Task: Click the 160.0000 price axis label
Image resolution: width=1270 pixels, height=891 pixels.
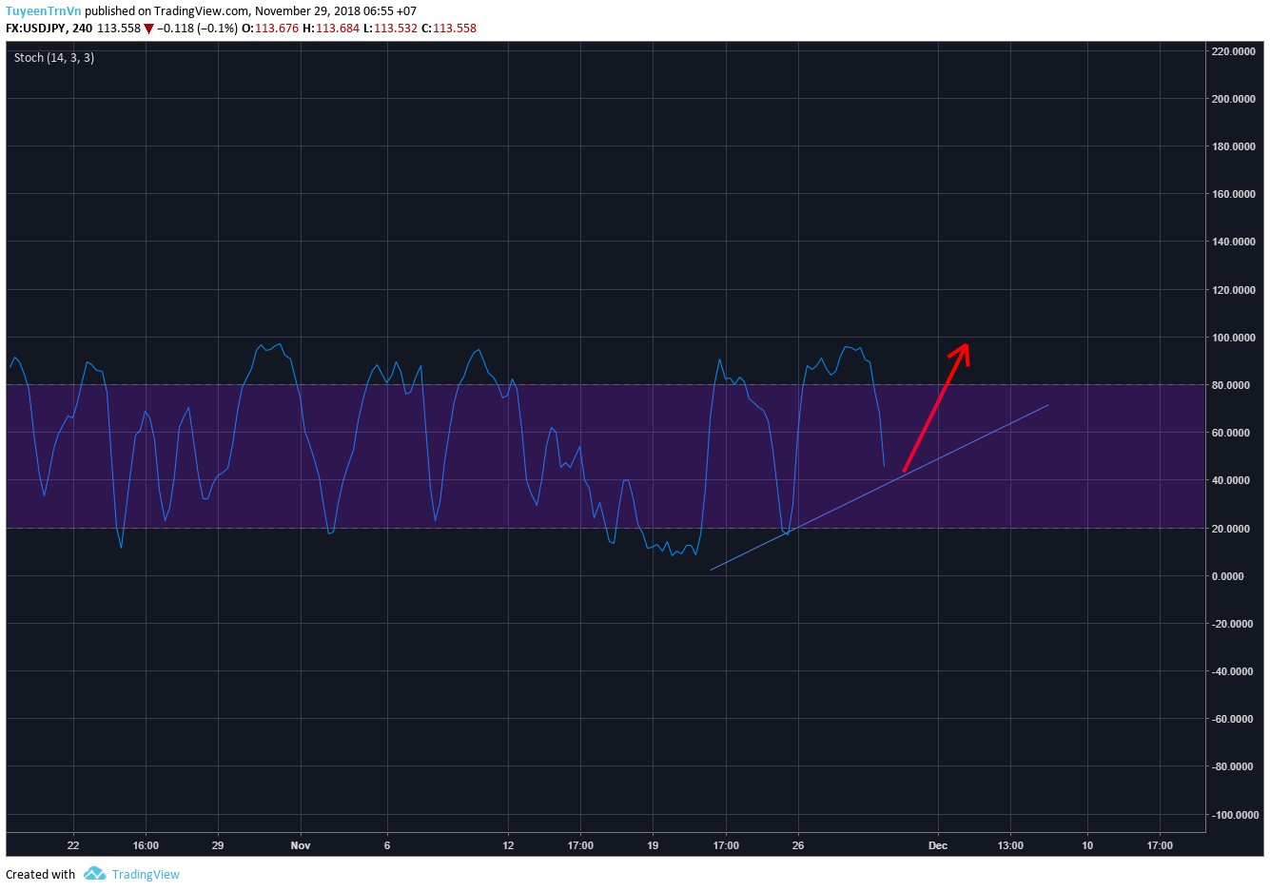Action: 1233,194
